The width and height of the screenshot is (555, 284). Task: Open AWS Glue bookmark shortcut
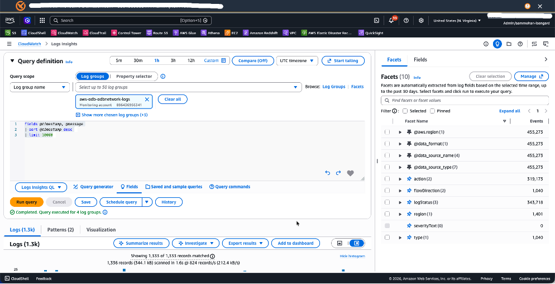coord(184,33)
